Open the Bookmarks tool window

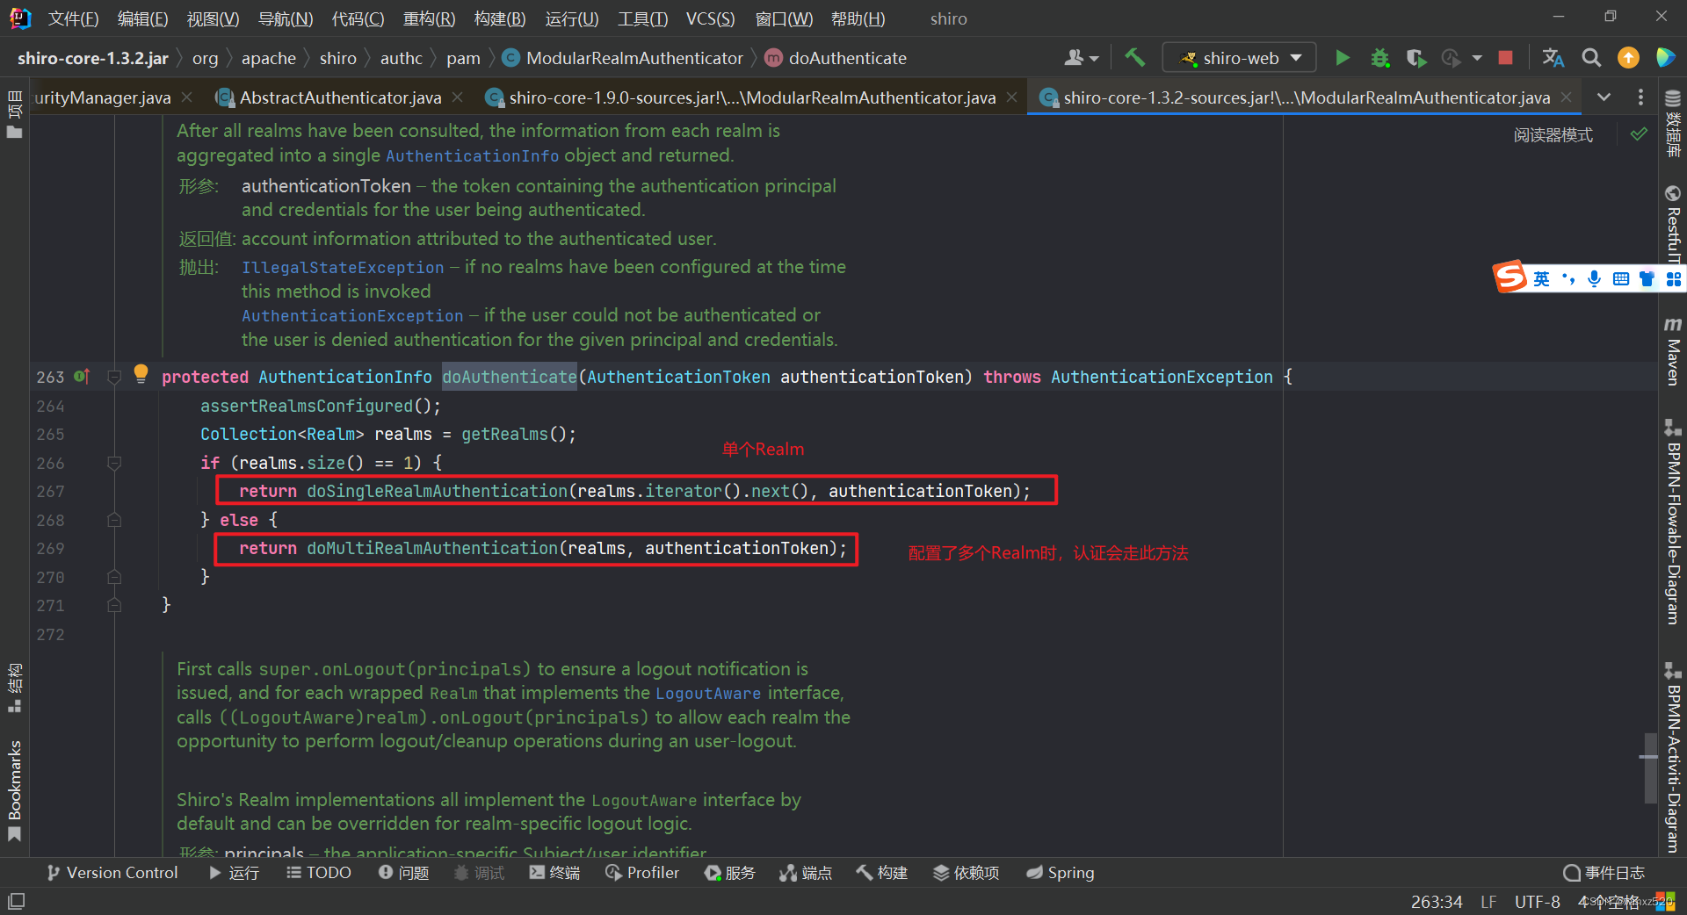tap(14, 790)
